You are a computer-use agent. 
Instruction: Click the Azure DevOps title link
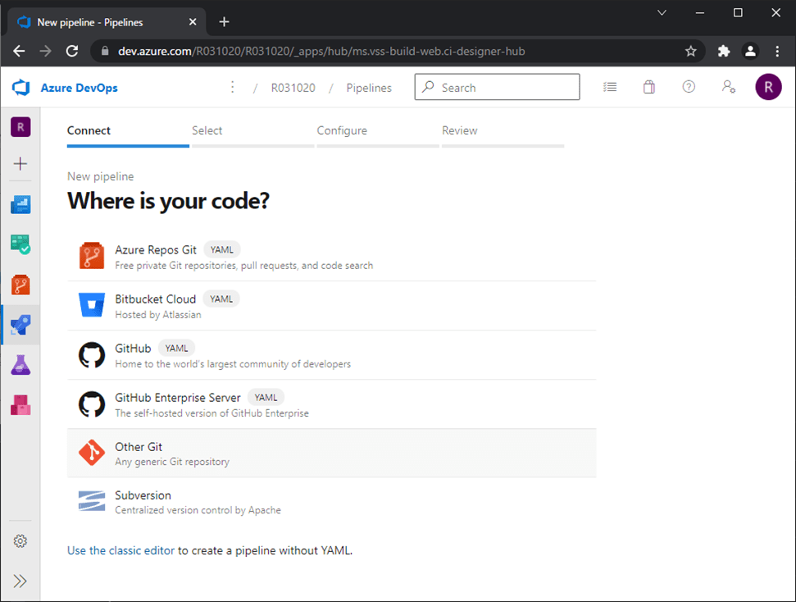click(80, 88)
